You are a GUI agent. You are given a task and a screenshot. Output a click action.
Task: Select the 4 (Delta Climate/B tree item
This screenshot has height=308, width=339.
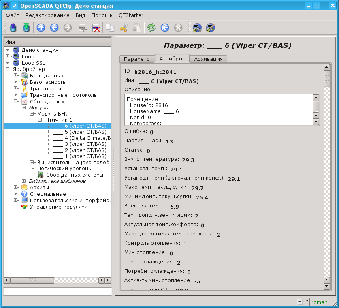coord(82,138)
